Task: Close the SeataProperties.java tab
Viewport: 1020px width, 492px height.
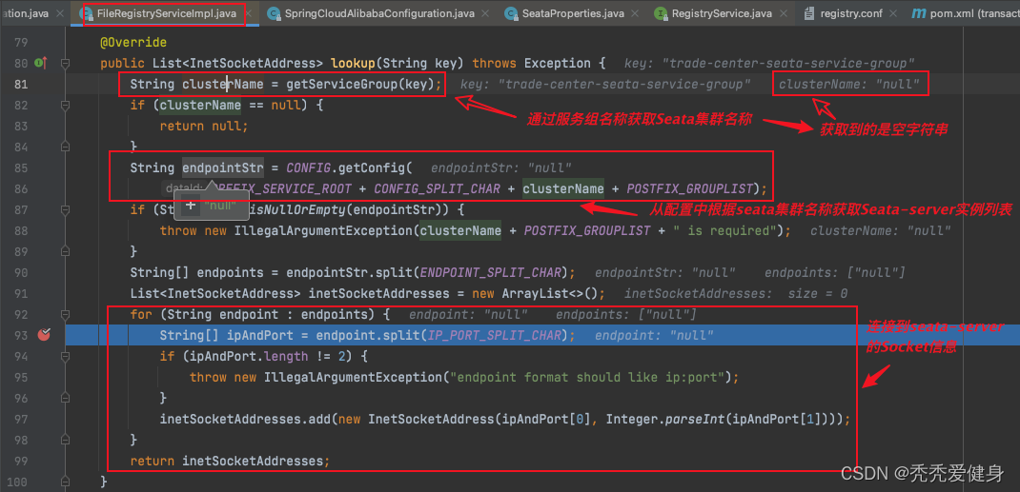Action: point(635,14)
